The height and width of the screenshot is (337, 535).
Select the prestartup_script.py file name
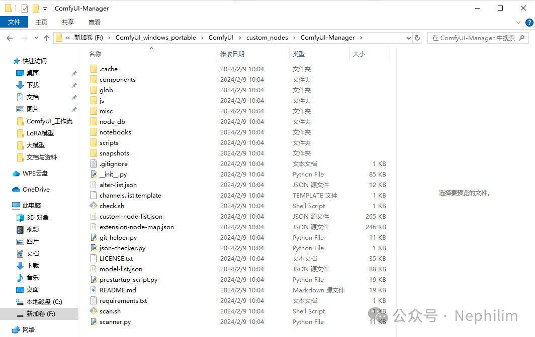(128, 280)
